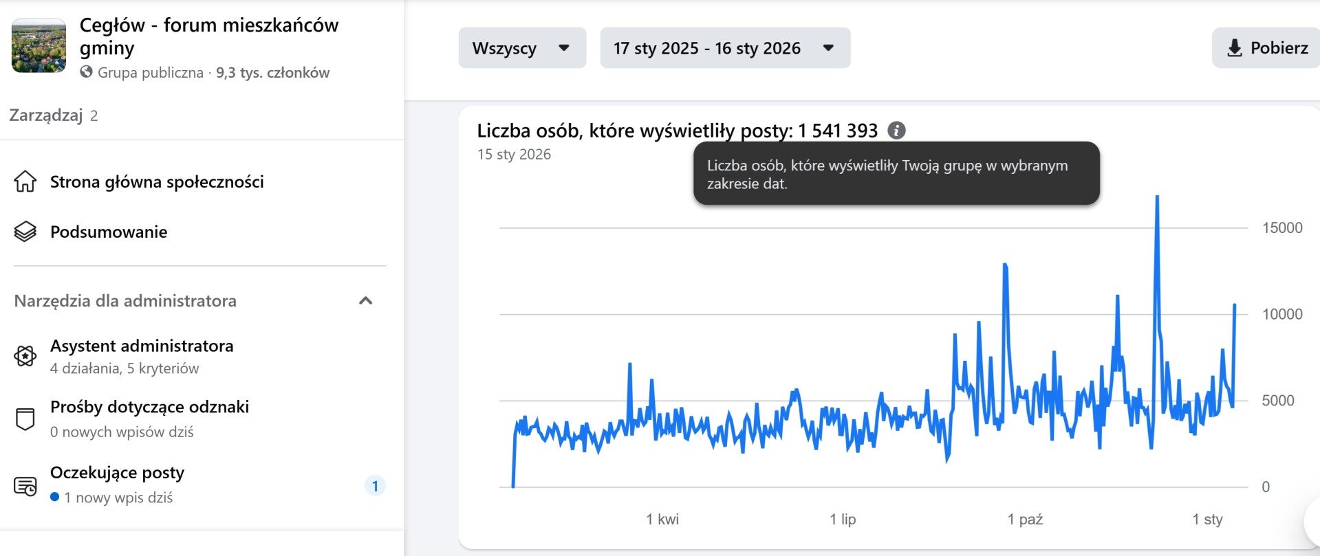Click the badge shield icon for Prośby
The width and height of the screenshot is (1320, 556).
point(25,419)
